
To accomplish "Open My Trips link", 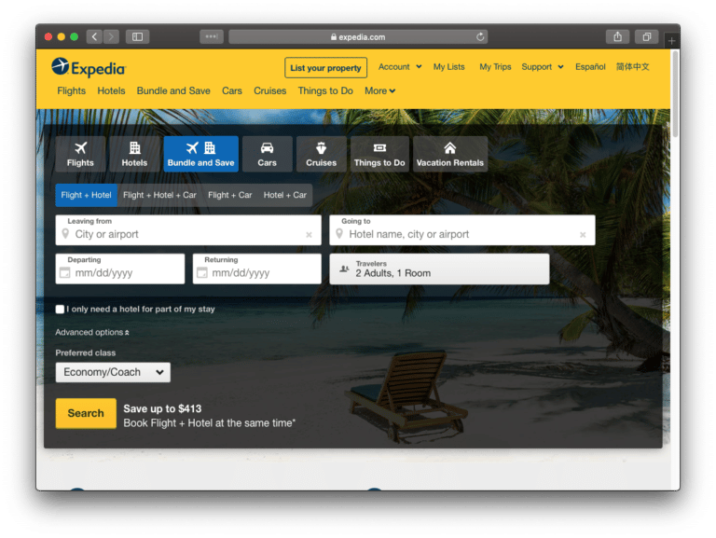I will (x=495, y=67).
